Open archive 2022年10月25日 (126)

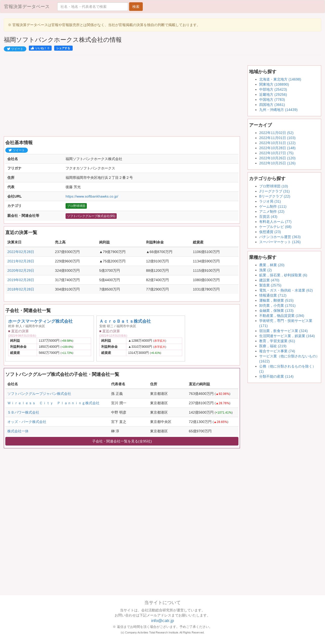coord(277,163)
